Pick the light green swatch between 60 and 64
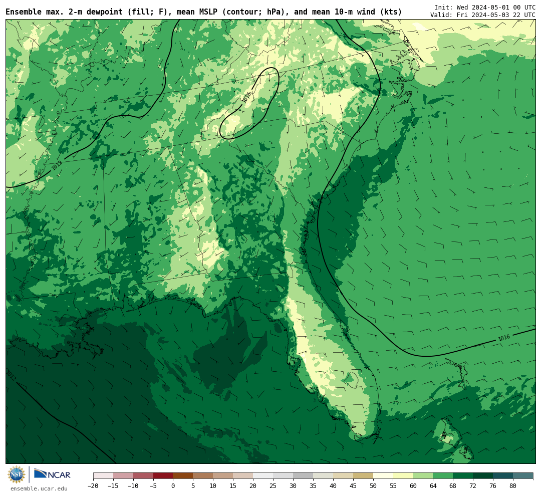541x495 pixels. pos(423,476)
